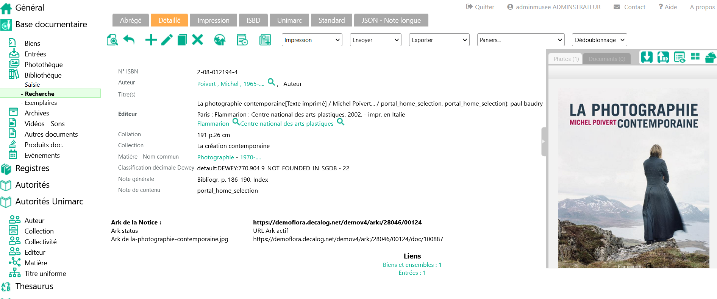The image size is (717, 299).
Task: Open Autres documents in the sidebar
Action: pyautogui.click(x=51, y=134)
